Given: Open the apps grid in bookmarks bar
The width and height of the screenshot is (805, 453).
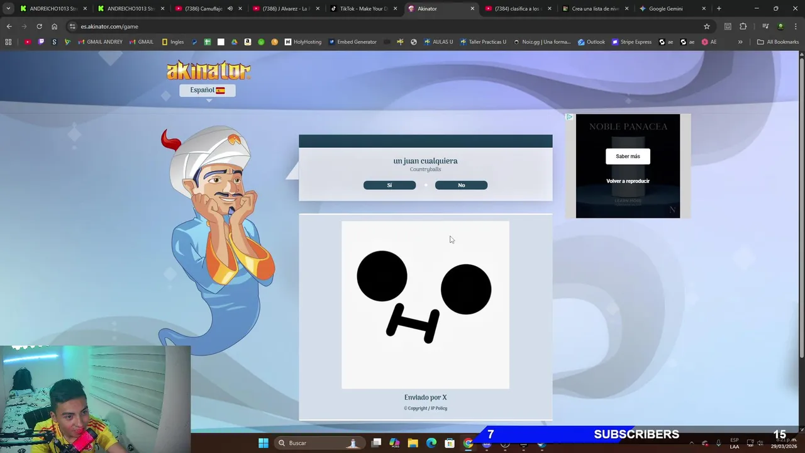Looking at the screenshot, I should [x=8, y=42].
